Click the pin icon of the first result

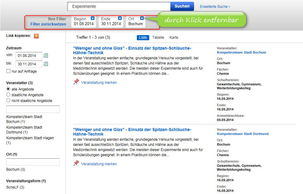(76, 82)
